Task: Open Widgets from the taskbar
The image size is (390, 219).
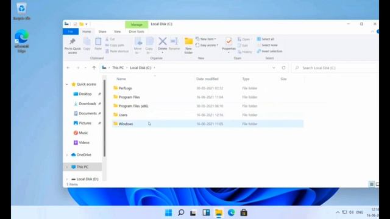Action: point(206,213)
